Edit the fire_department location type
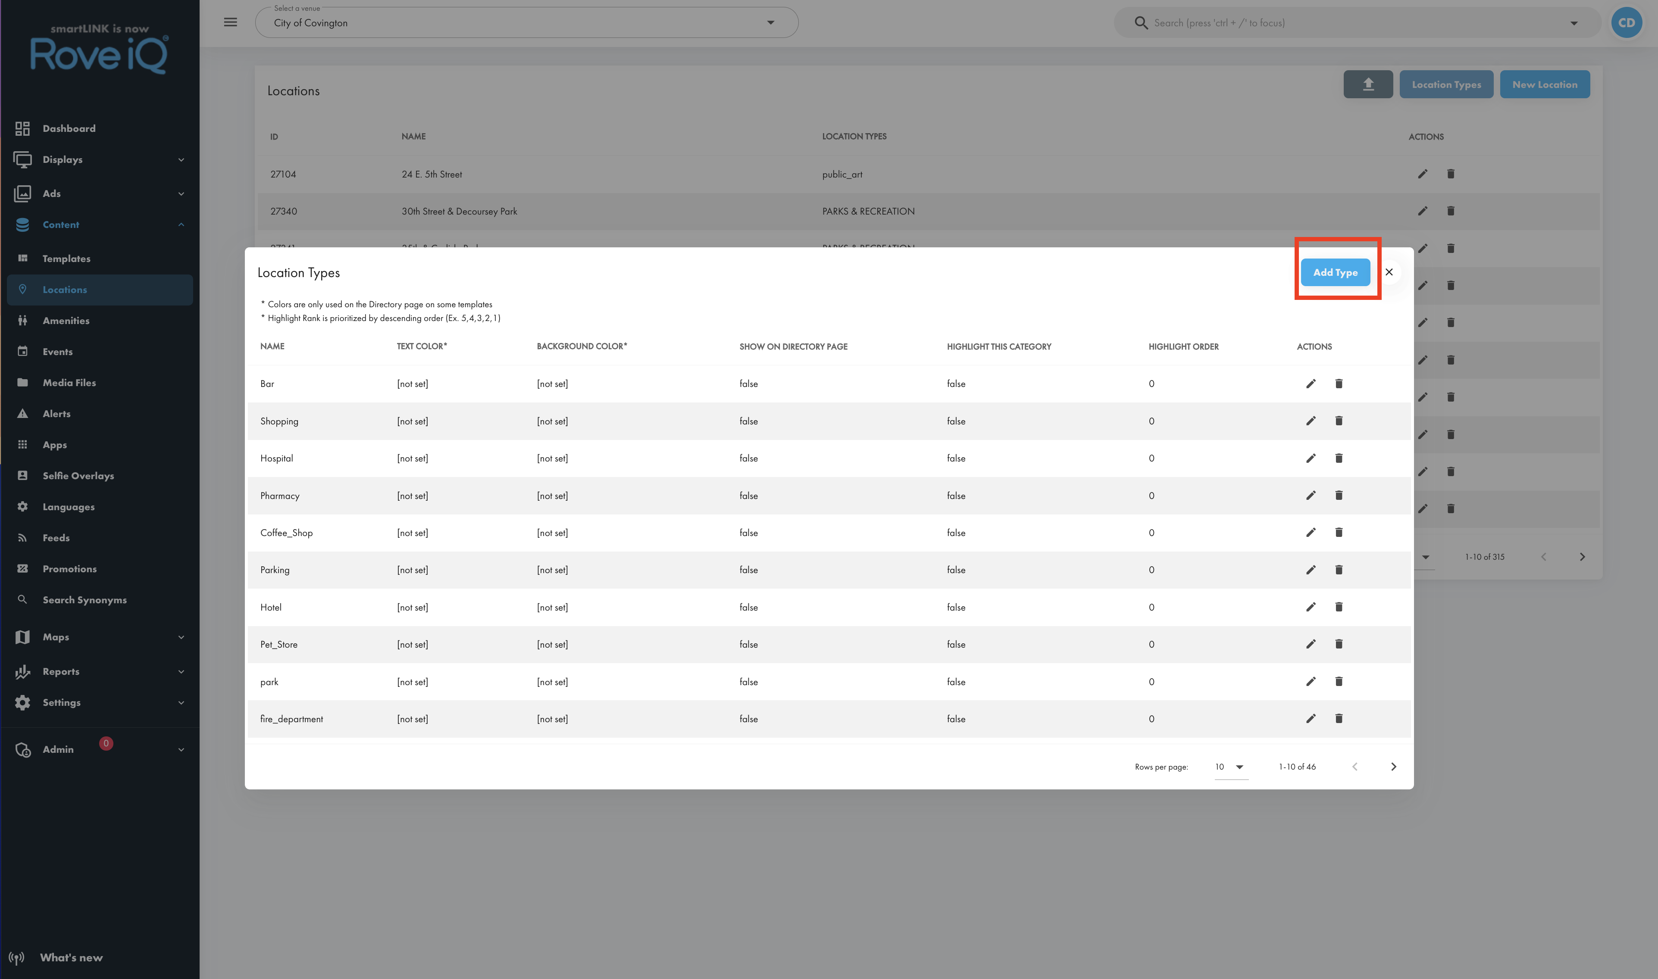 1311,718
